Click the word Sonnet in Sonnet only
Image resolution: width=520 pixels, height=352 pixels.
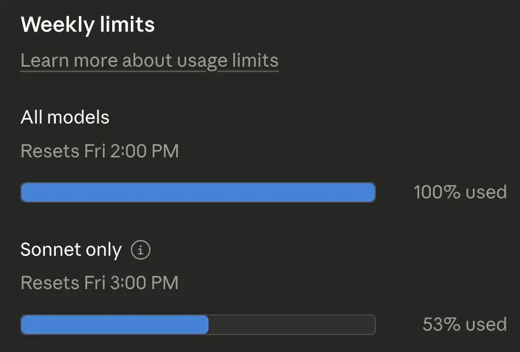click(x=48, y=250)
